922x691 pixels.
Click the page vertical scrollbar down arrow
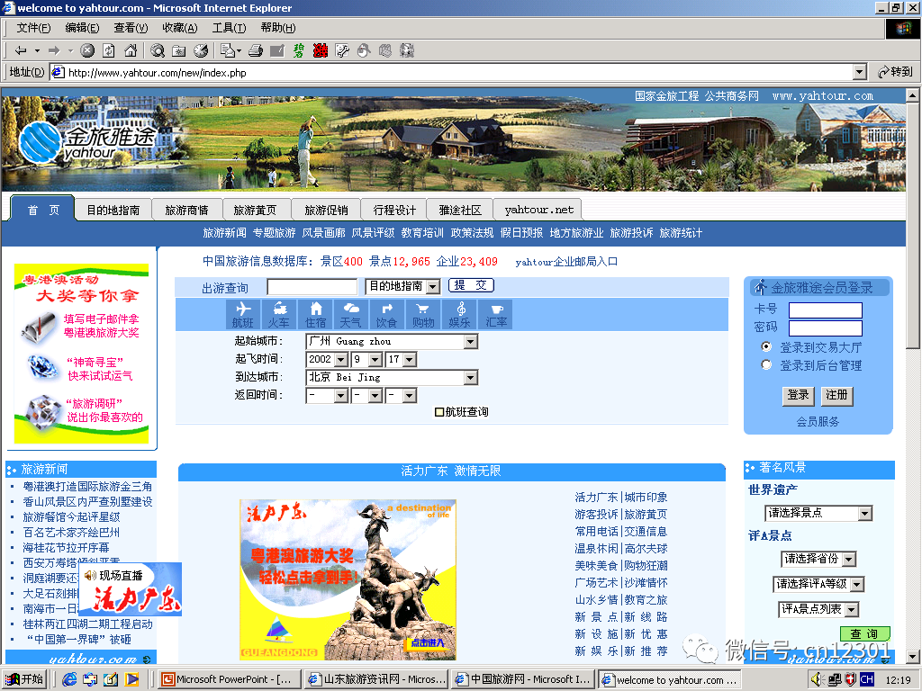click(912, 657)
